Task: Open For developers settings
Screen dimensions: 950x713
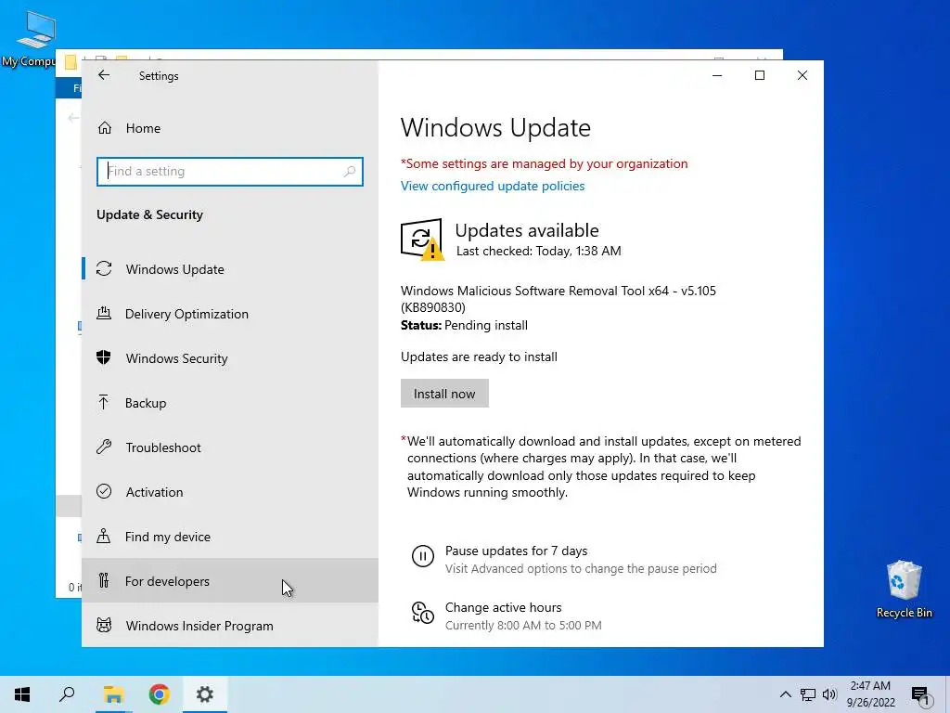Action: [230, 581]
